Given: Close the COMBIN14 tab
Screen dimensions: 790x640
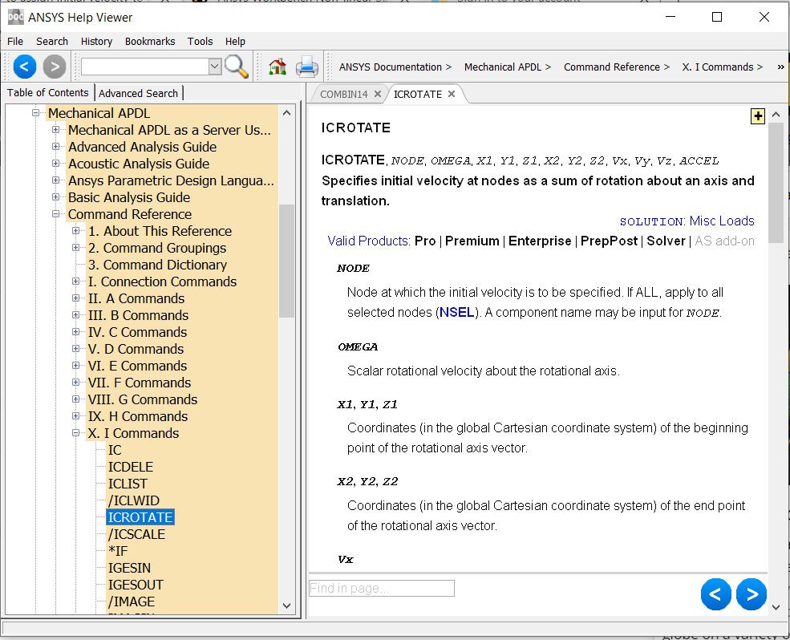Looking at the screenshot, I should tap(378, 95).
